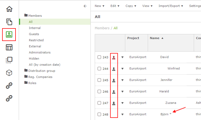Click the name Harald in table

[x=164, y=91]
